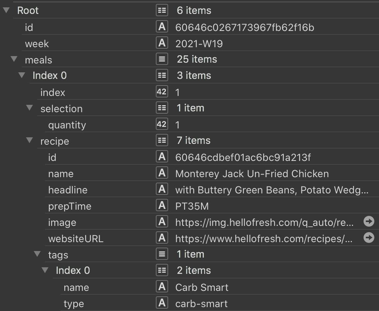Select the meals key label

[x=38, y=60]
